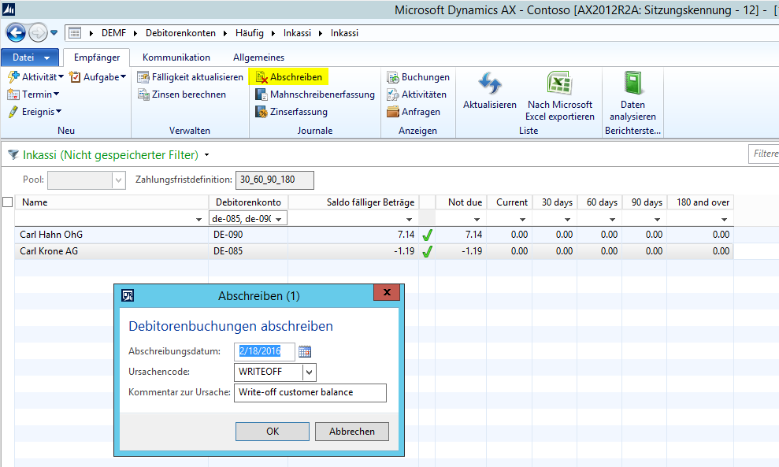The width and height of the screenshot is (779, 467).
Task: Open Daten analysieren report tool
Action: 632,85
